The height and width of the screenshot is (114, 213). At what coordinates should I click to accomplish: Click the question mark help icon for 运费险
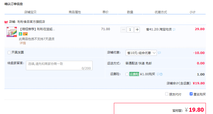click(161, 74)
